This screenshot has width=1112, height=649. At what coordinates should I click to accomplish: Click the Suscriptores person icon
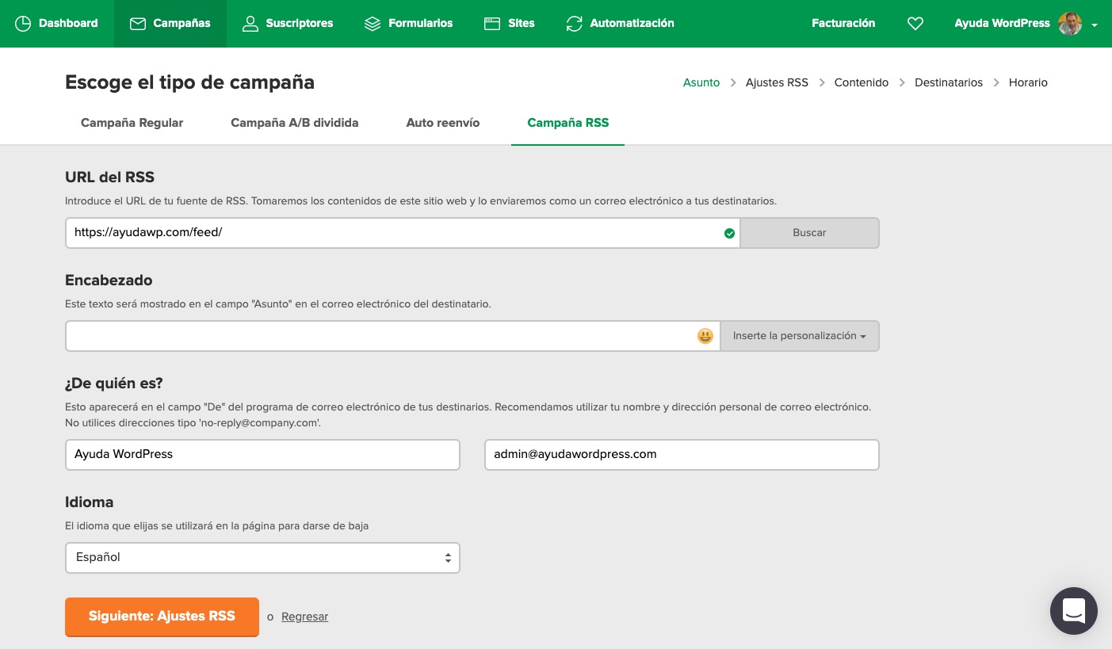[x=250, y=24]
